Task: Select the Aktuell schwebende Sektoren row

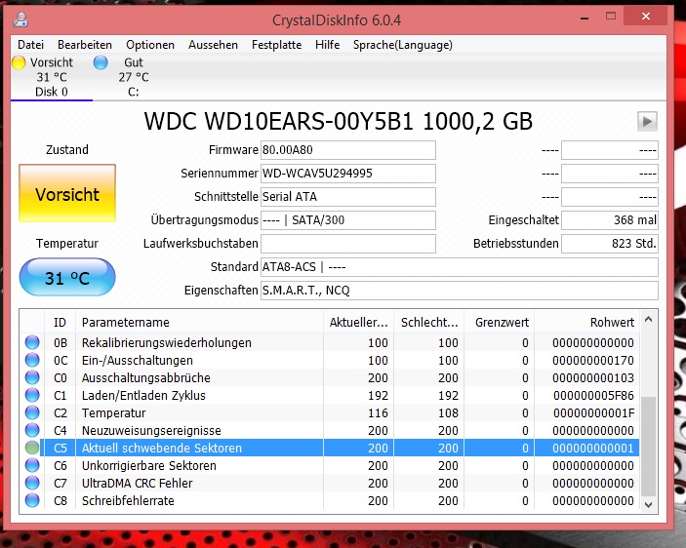Action: point(330,448)
